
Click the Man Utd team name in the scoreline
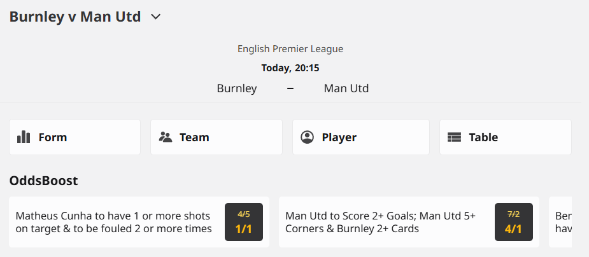pos(346,88)
